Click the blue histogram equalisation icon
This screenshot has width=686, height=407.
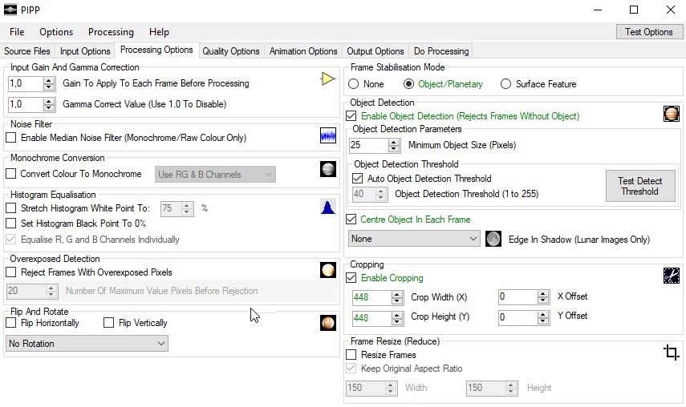coord(328,207)
